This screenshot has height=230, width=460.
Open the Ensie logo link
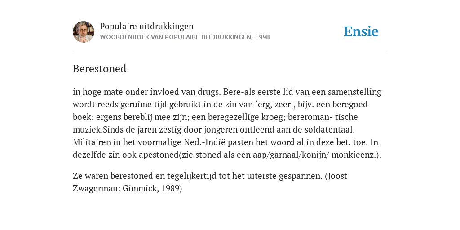pos(361,31)
